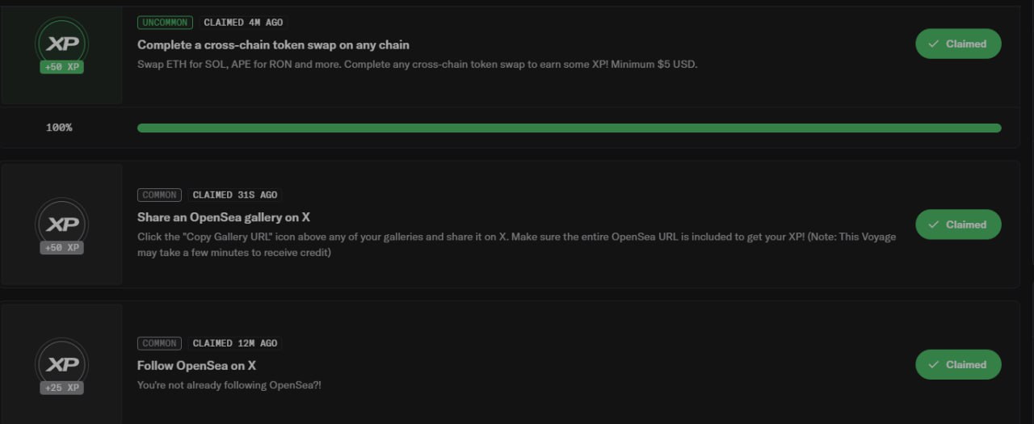Click the XP icon for Follow OpenSea voyage
The width and height of the screenshot is (1034, 424).
pyautogui.click(x=61, y=364)
